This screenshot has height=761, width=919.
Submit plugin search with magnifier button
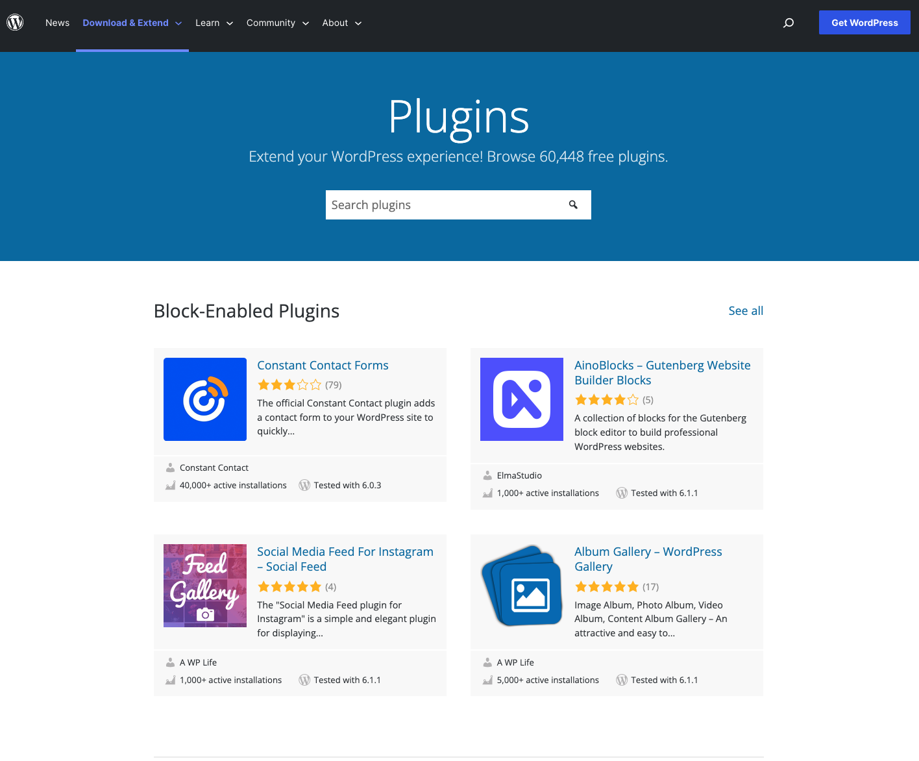click(x=573, y=205)
